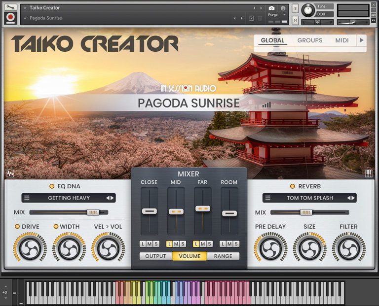379x306 pixels.
Task: Solo the CLOSE mixer channel
Action: tap(156, 244)
